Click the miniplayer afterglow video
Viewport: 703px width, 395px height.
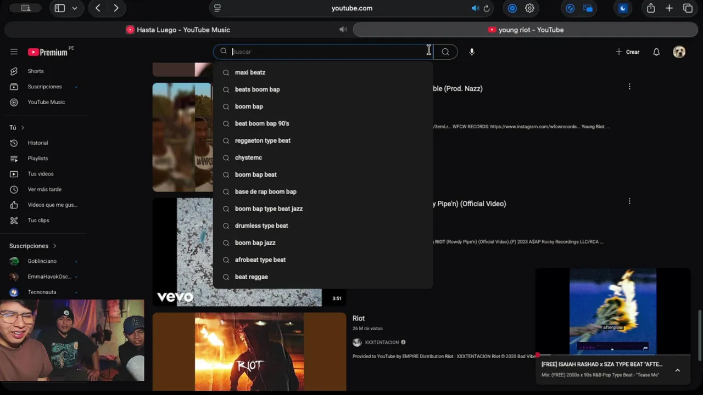pos(613,312)
